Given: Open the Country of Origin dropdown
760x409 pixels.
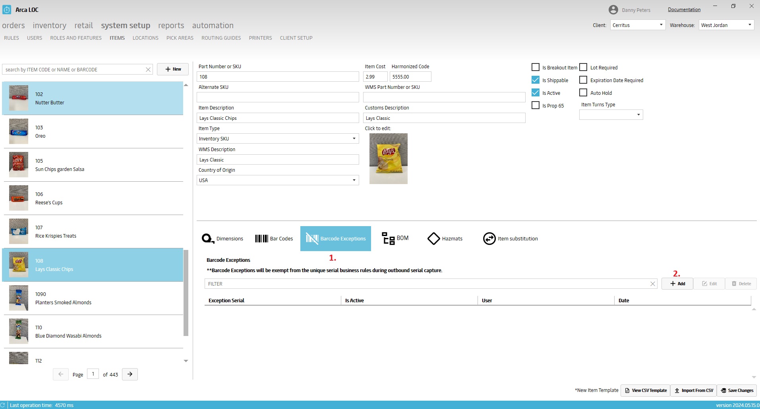Looking at the screenshot, I should pos(278,180).
